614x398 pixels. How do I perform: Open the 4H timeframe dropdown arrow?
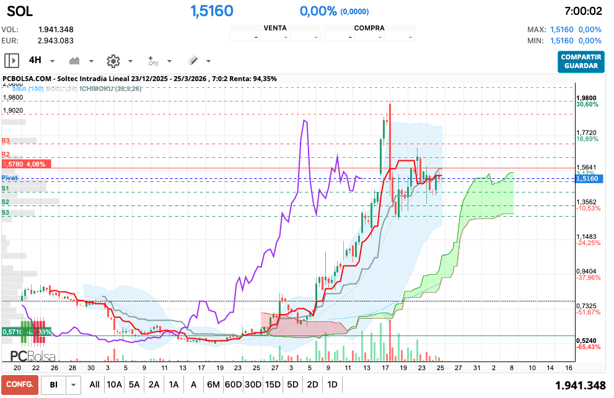click(x=52, y=61)
